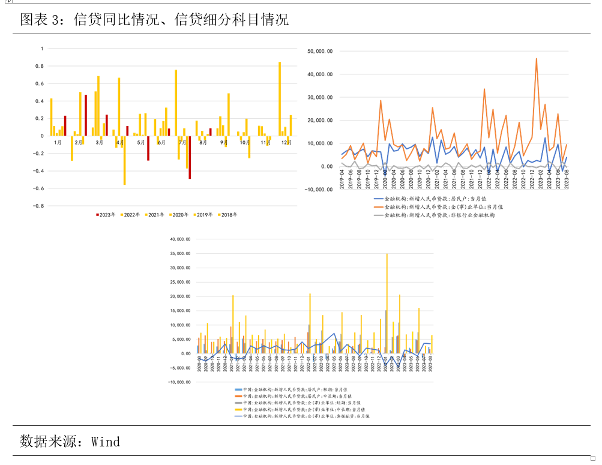Click the 3月 label on bar chart
This screenshot has height=465, width=602.
[99, 142]
